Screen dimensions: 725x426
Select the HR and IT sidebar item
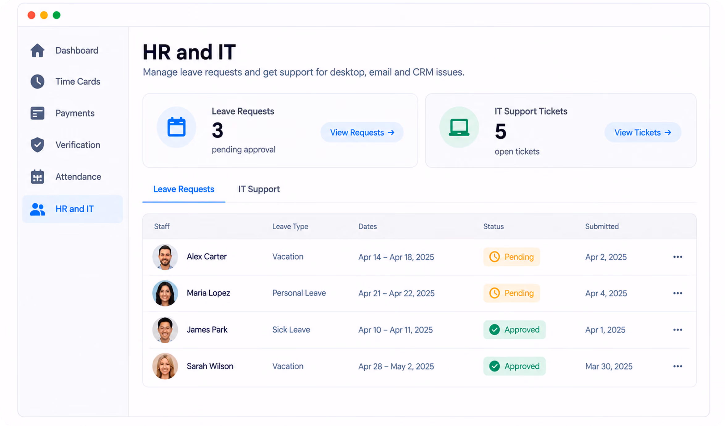(x=73, y=209)
